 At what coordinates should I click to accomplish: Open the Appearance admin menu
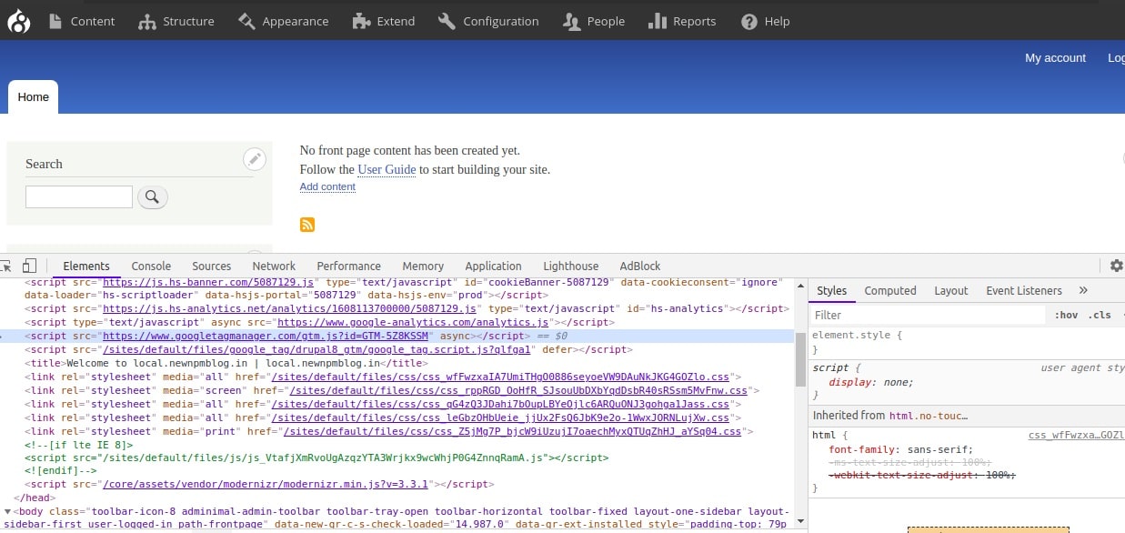pyautogui.click(x=284, y=21)
